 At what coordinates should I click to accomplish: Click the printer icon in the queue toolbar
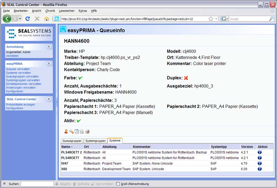point(87,131)
